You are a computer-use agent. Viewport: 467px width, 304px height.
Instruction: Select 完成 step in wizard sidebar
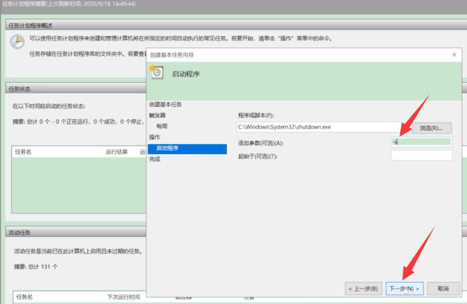pyautogui.click(x=155, y=159)
